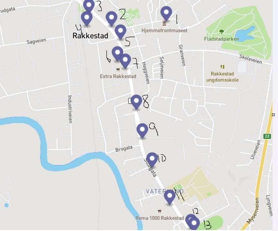Open the Rakkestad ungdomsskole label
This screenshot has height=231, width=278.
click(222, 77)
